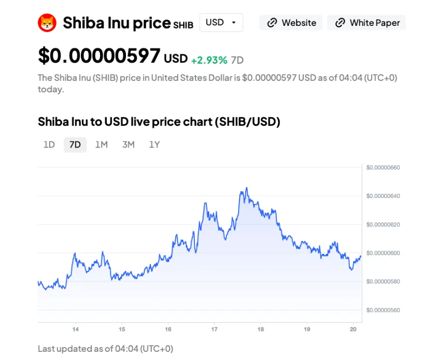Click the $0.00000597 current price
The height and width of the screenshot is (358, 438).
click(99, 56)
